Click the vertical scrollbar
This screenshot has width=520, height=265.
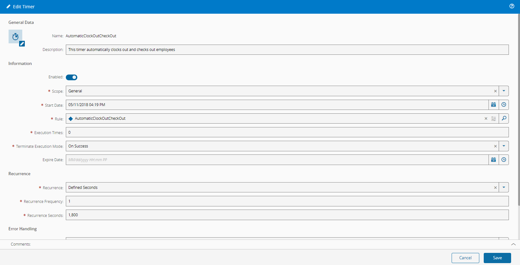519,110
